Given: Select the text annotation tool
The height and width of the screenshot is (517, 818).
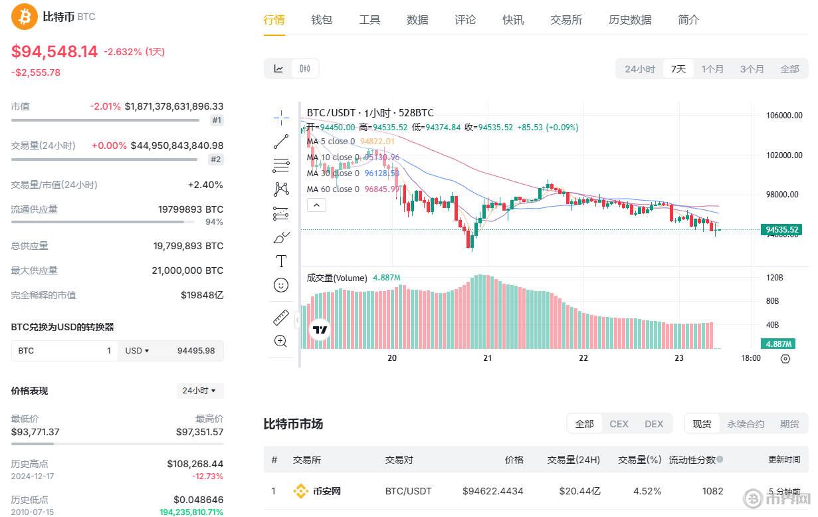Looking at the screenshot, I should point(281,261).
